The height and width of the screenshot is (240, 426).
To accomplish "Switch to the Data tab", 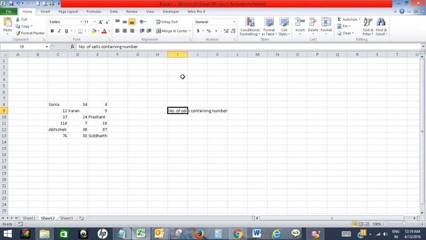I will click(114, 12).
